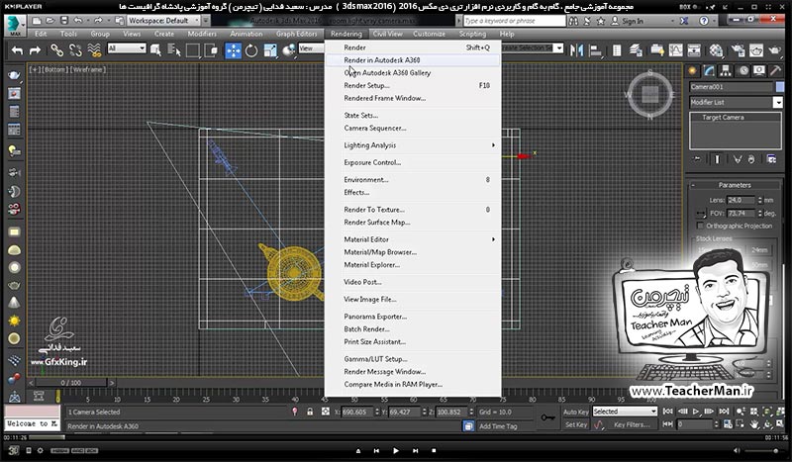Switch to Hierarchy command panel tab
Screen dimensions: 792x462
click(726, 70)
